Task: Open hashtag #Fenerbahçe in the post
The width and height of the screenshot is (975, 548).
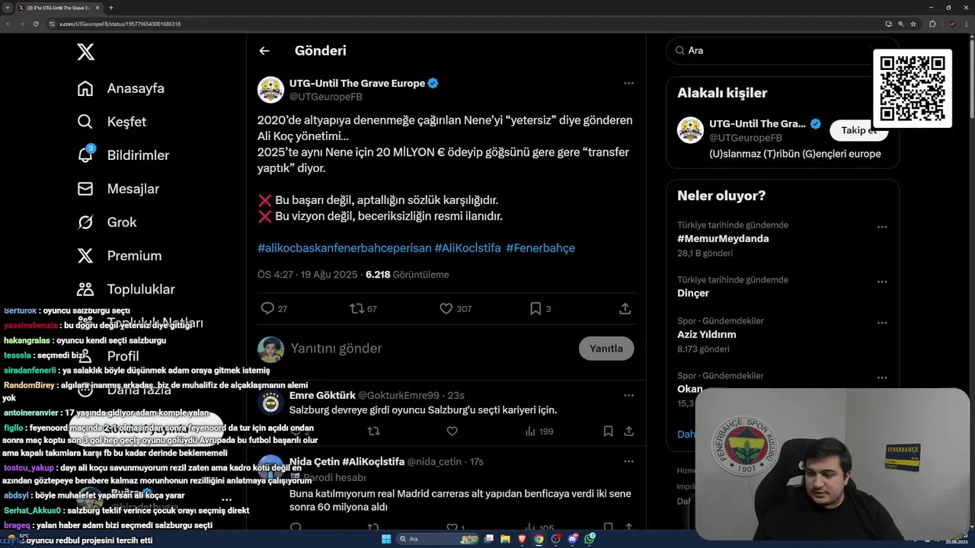Action: [540, 248]
